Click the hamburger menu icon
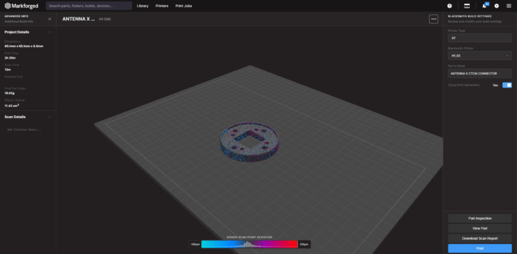 point(509,6)
